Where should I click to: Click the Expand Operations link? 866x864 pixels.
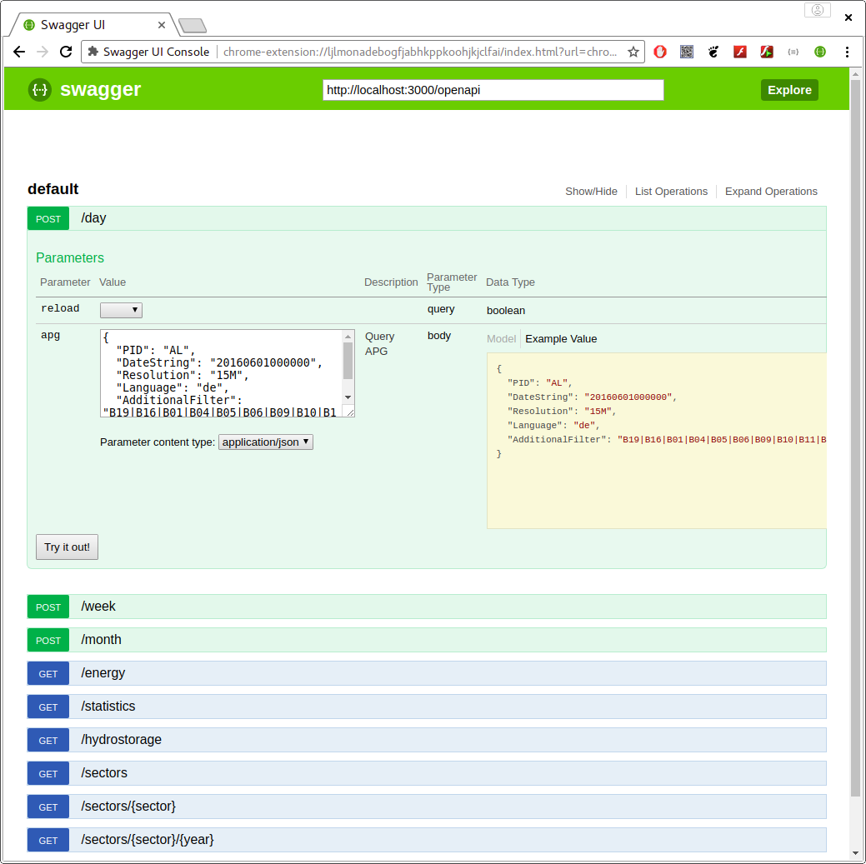click(x=771, y=192)
